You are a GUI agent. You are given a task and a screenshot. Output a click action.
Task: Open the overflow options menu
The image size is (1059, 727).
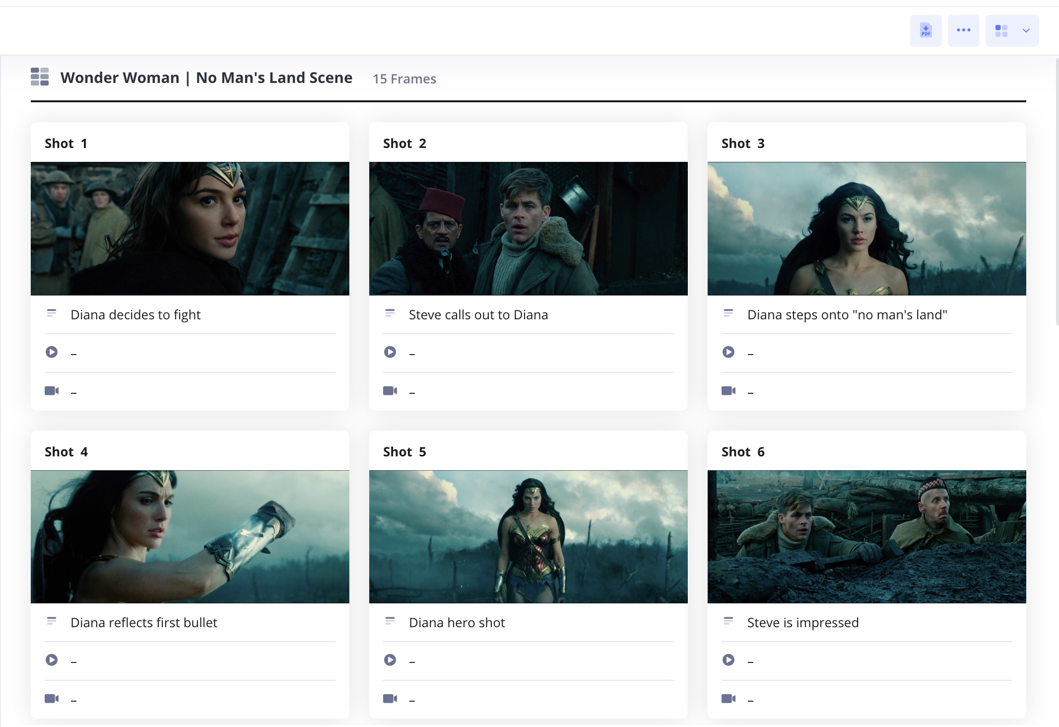[x=963, y=30]
